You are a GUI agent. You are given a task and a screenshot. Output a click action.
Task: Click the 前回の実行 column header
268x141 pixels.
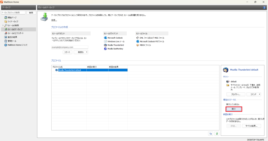[97, 67]
